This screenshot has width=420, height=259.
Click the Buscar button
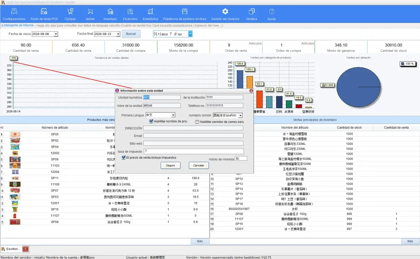pos(131,34)
